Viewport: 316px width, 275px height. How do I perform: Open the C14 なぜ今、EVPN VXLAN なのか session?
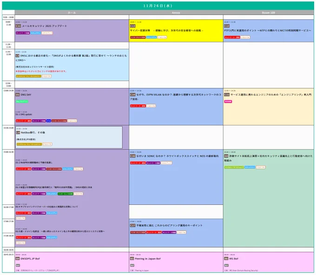coord(176,97)
